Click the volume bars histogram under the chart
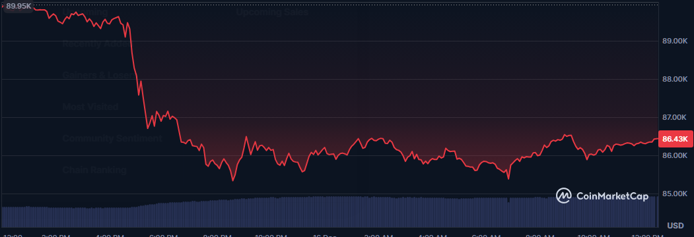The width and height of the screenshot is (694, 237). pyautogui.click(x=330, y=212)
